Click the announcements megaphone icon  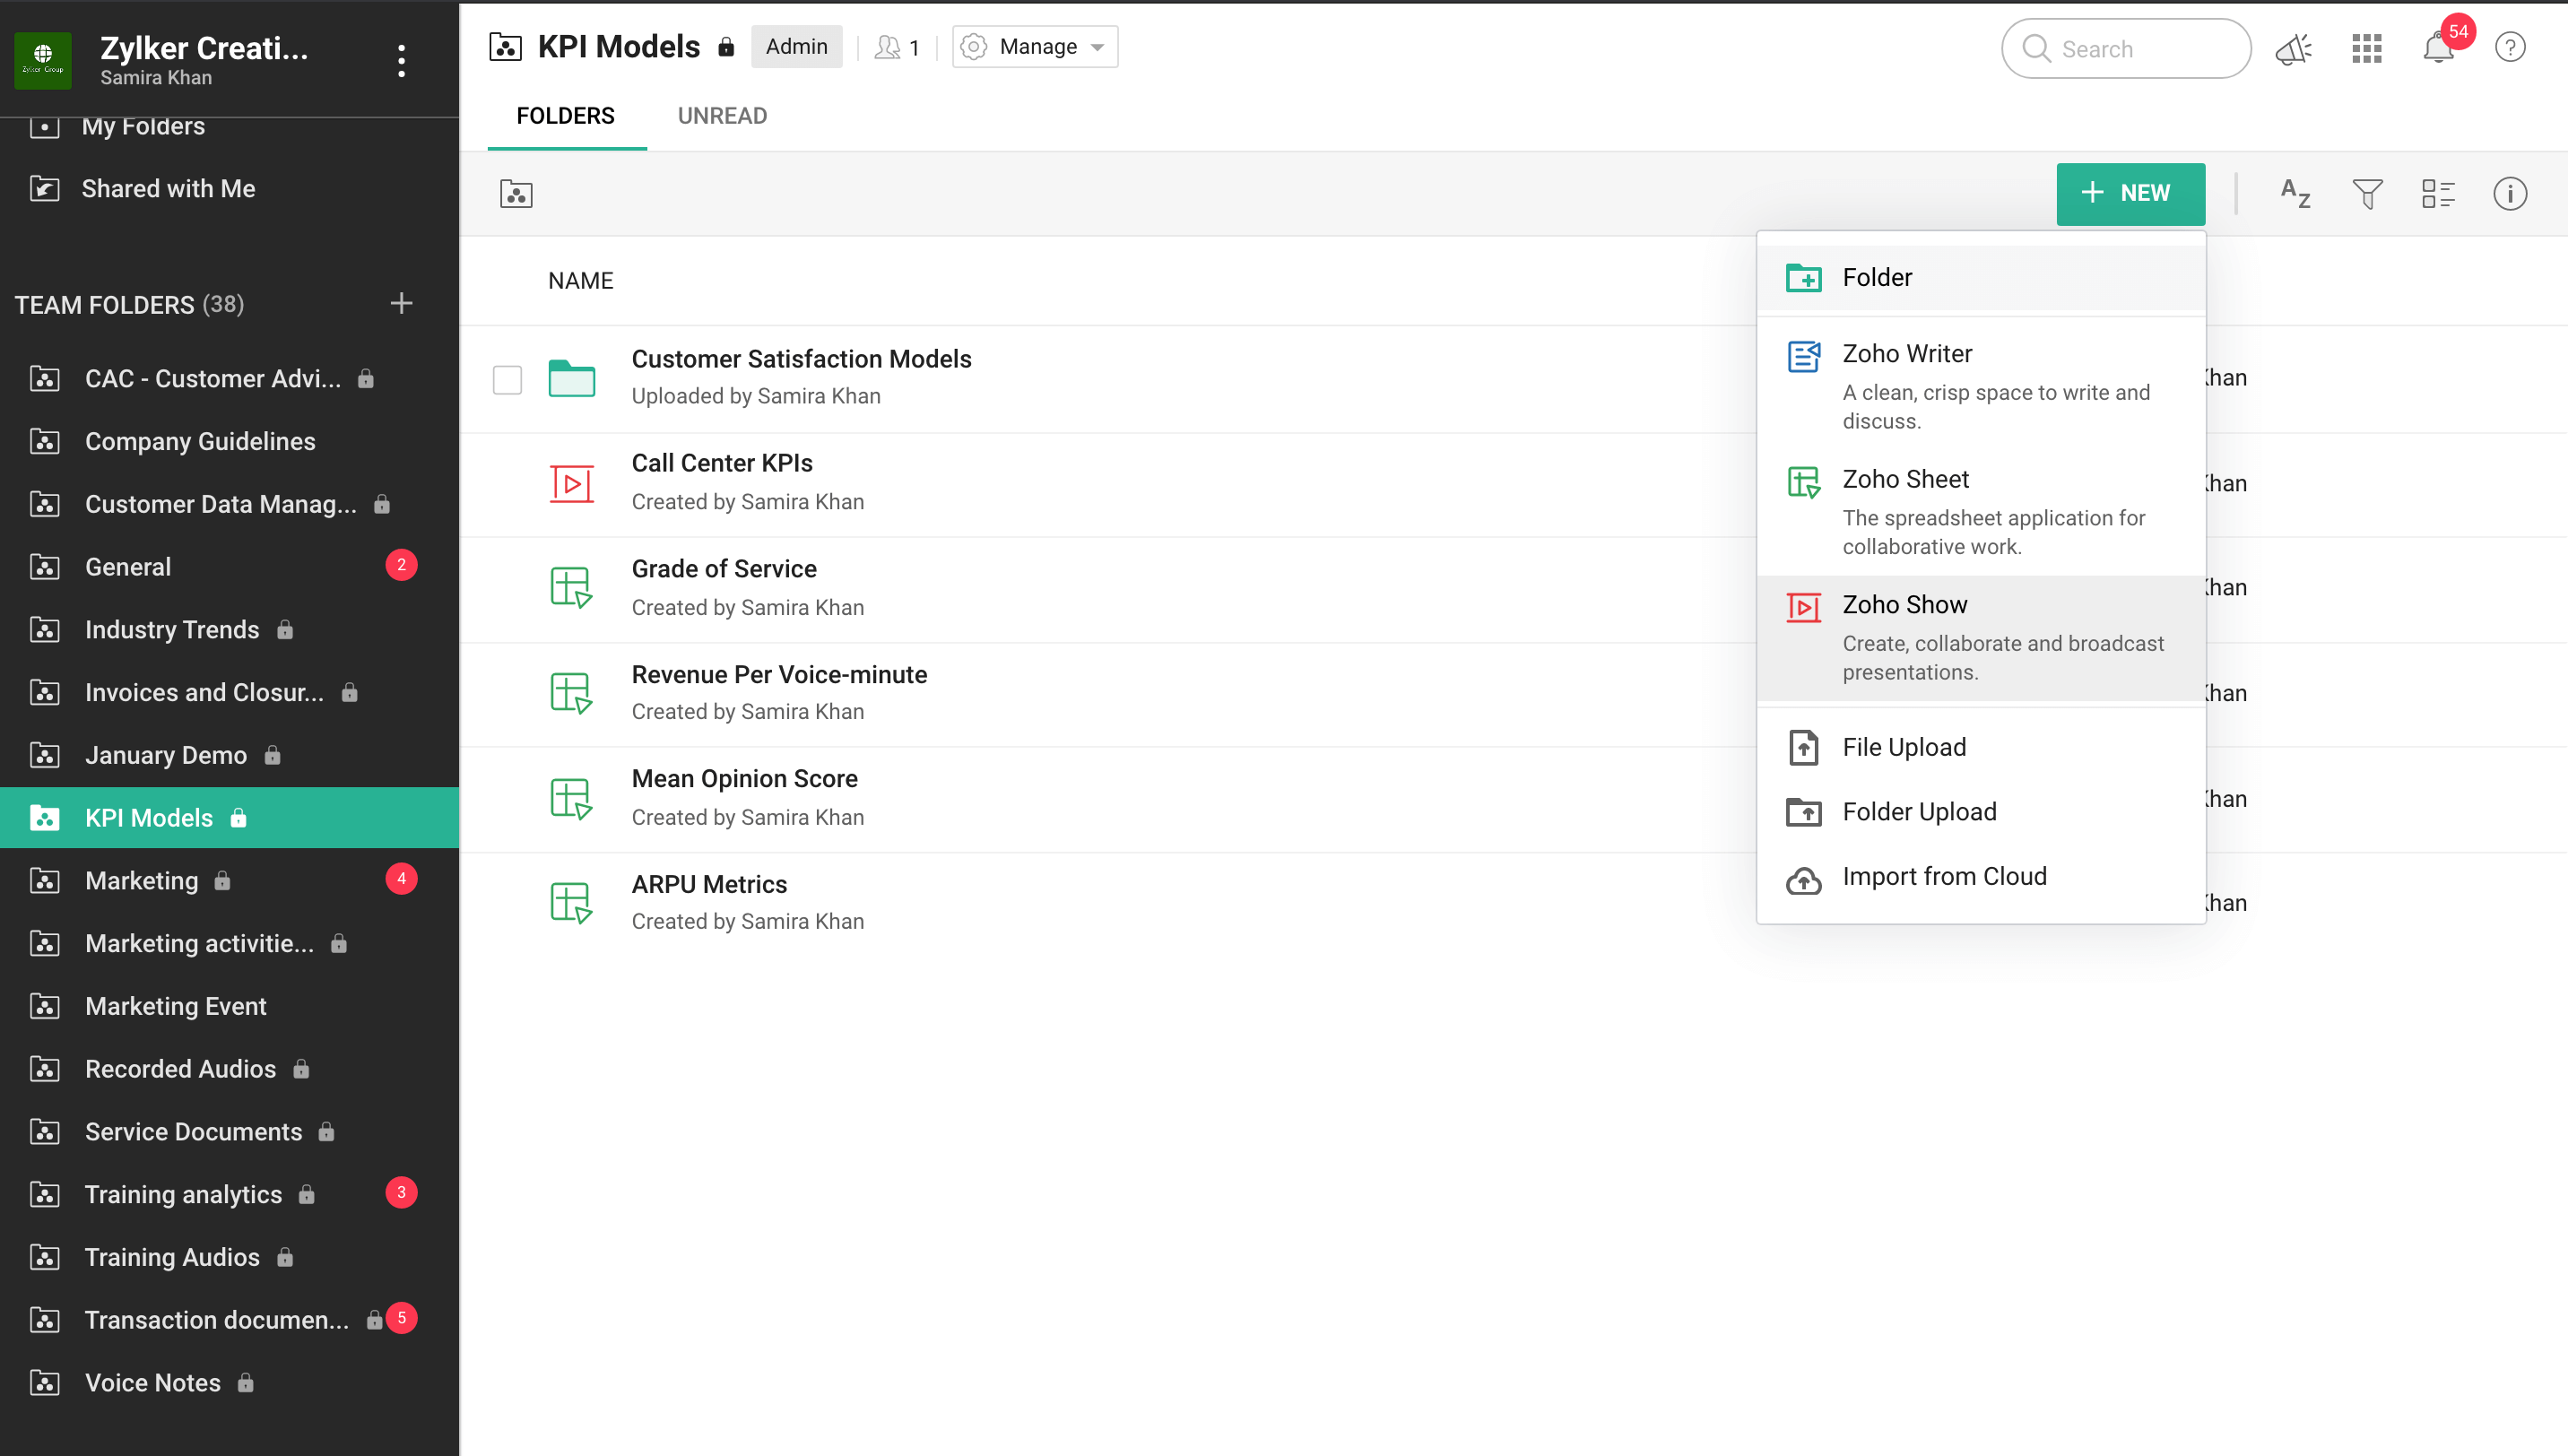(2293, 48)
